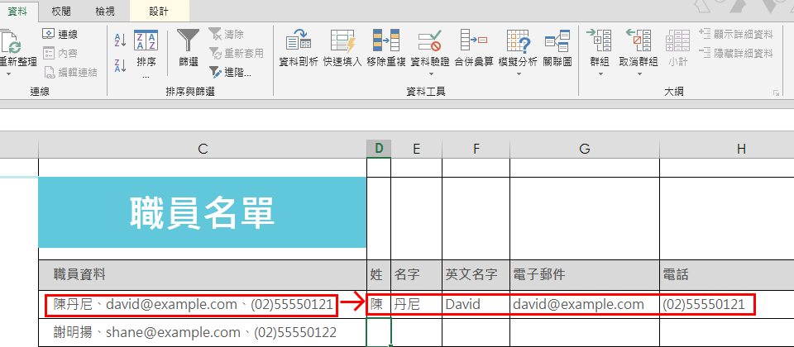
Task: Switch to the 設計 ribbon tab
Action: pyautogui.click(x=160, y=11)
